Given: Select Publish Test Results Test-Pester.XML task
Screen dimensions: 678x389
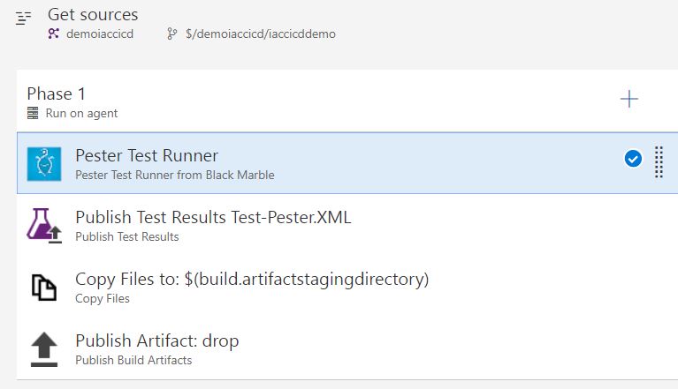Looking at the screenshot, I should [x=347, y=225].
